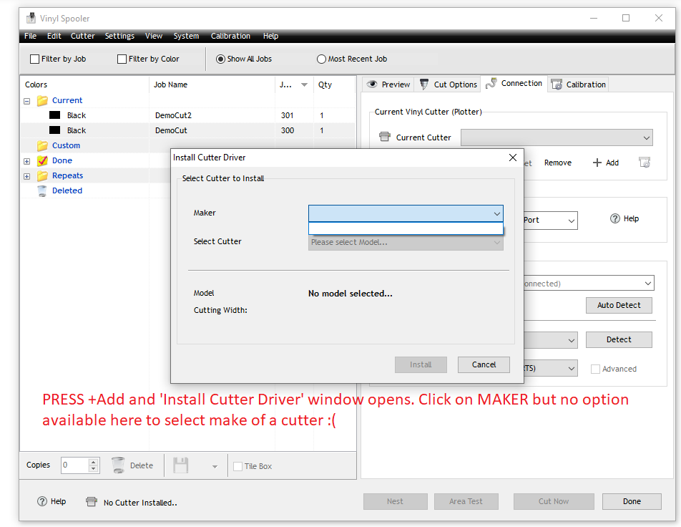Open the dropdown ending in 'onnected)'
The width and height of the screenshot is (681, 527).
(589, 284)
